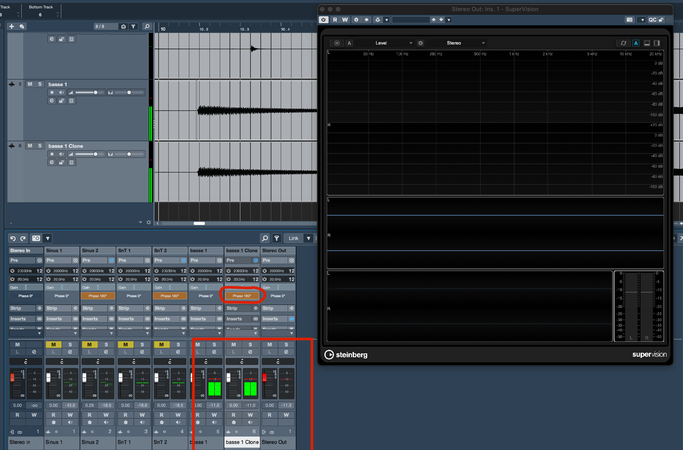Viewport: 683px width, 450px height.
Task: Enable Write automation on Stereo Out channel
Action: click(x=286, y=415)
